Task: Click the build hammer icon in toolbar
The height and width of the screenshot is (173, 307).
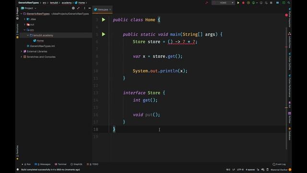Action: pos(206,3)
